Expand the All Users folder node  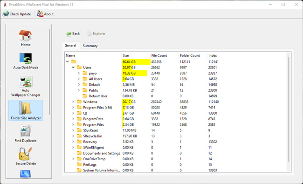[x=79, y=79]
